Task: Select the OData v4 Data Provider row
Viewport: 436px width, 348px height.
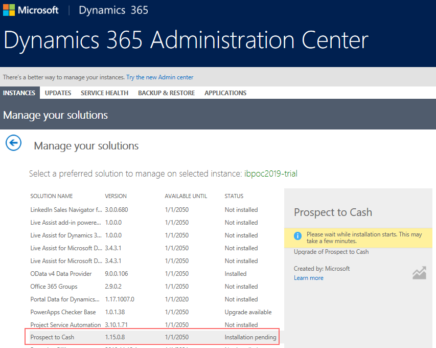Action: pyautogui.click(x=61, y=274)
